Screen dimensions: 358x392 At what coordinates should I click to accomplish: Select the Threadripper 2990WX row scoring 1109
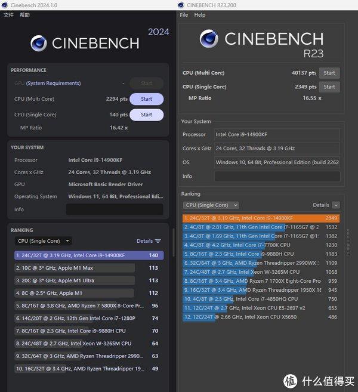coord(261,263)
